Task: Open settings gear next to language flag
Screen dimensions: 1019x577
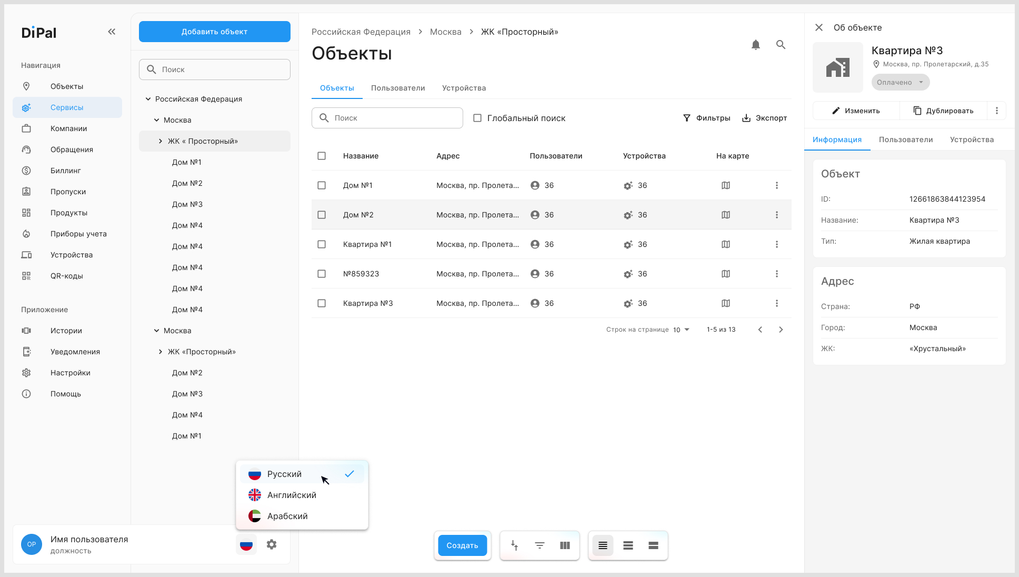Action: tap(272, 544)
